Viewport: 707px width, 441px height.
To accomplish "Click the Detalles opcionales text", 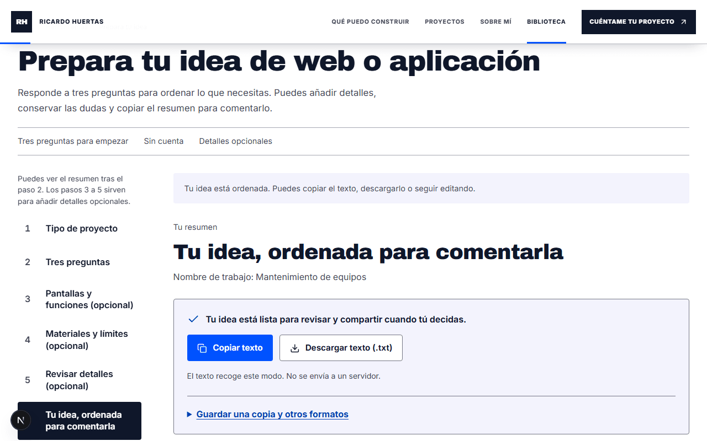I will [x=236, y=141].
